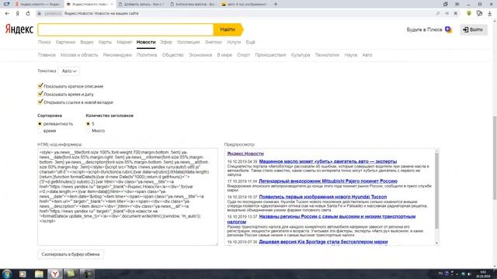Image resolution: width=497 pixels, height=279 pixels.
Task: Click the bookmark icon in address bar
Action: click(x=456, y=14)
